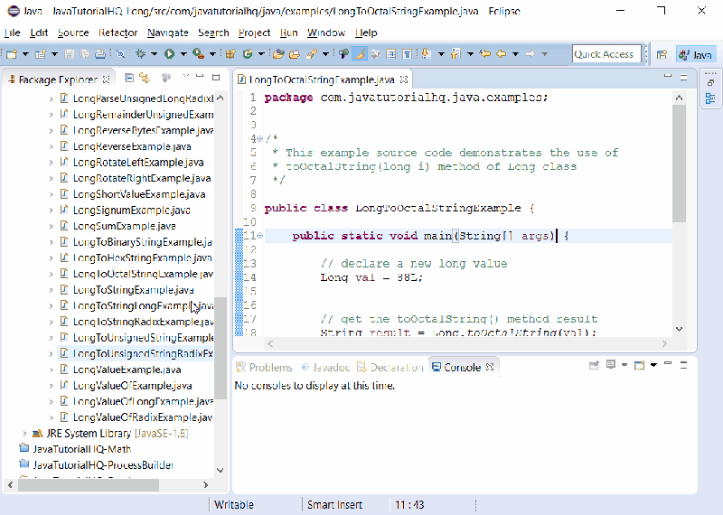Click the Back navigation arrow icon
The height and width of the screenshot is (515, 723).
[x=502, y=54]
